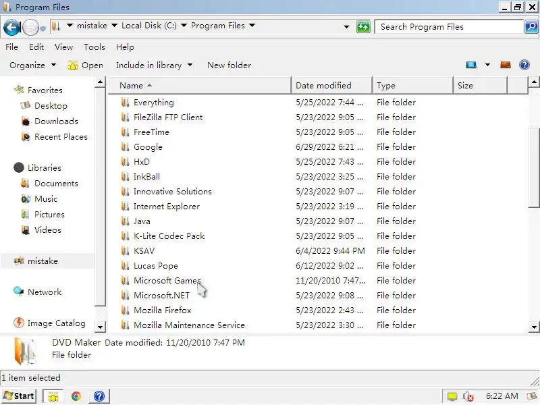Open the Organize dropdown
Image resolution: width=540 pixels, height=405 pixels.
(x=32, y=65)
